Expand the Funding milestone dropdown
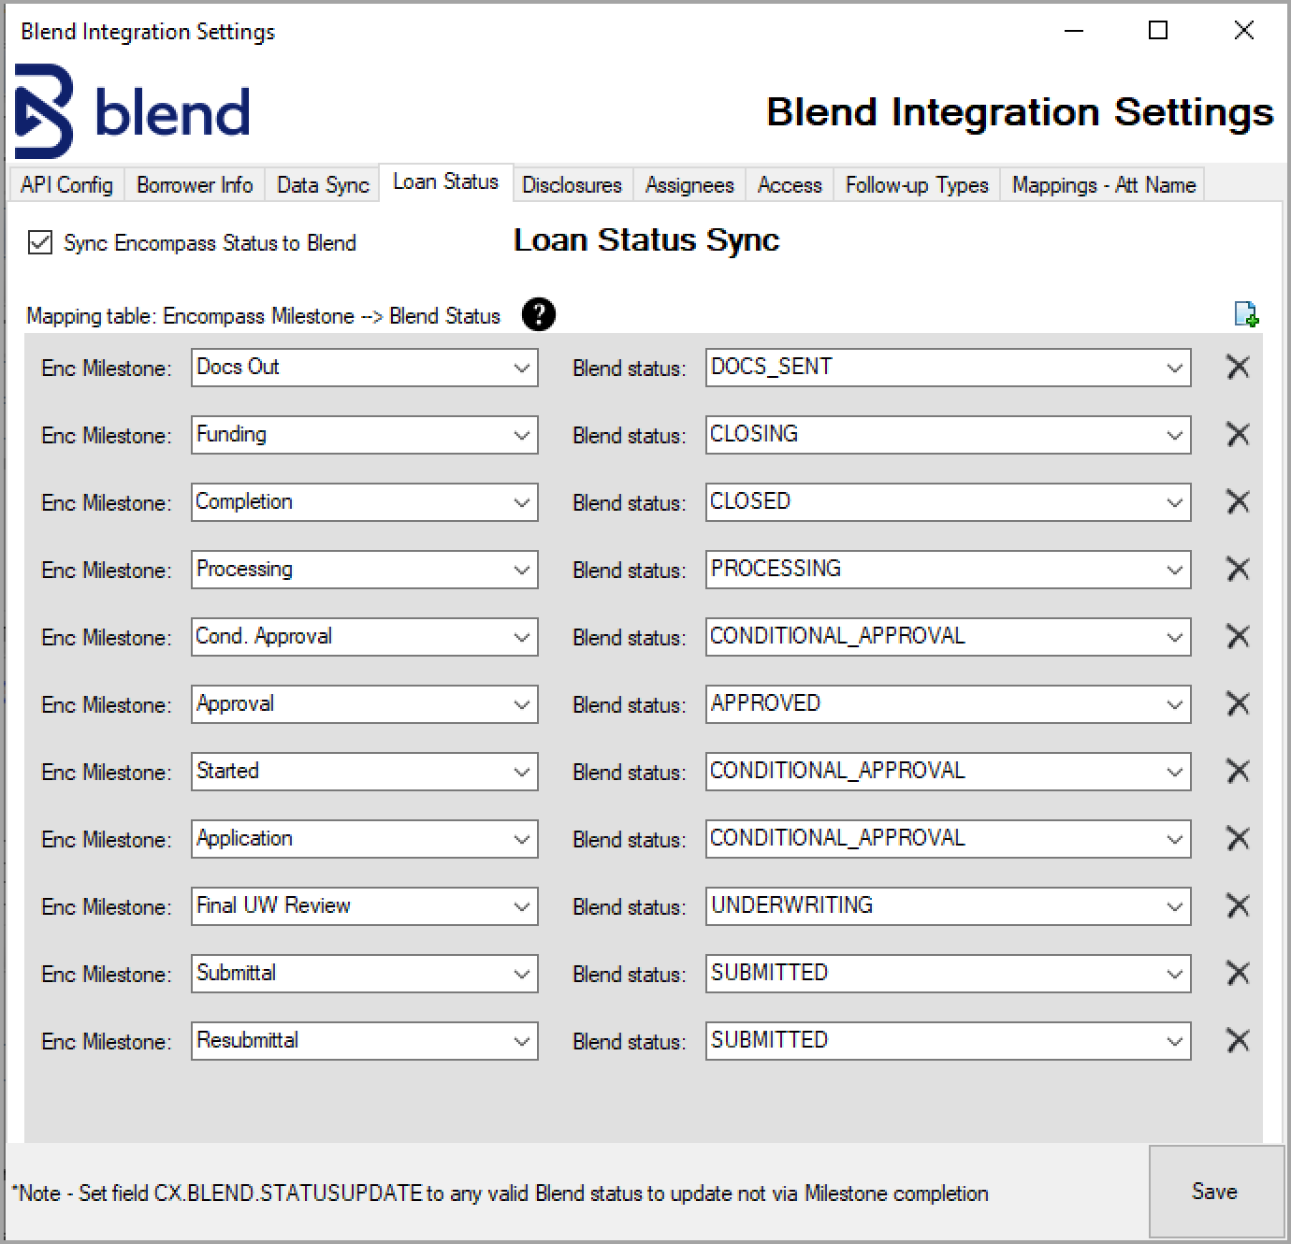 pos(365,435)
